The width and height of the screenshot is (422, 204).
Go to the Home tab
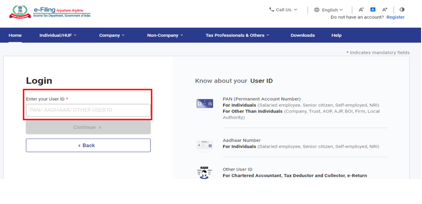click(15, 36)
